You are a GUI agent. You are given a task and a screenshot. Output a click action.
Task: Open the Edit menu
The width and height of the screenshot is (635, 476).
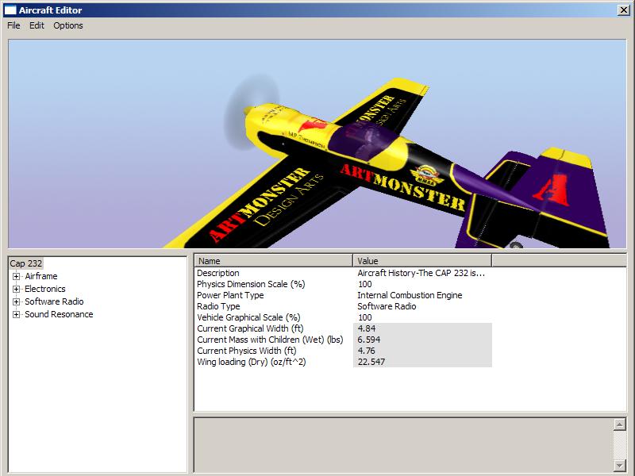coord(37,25)
